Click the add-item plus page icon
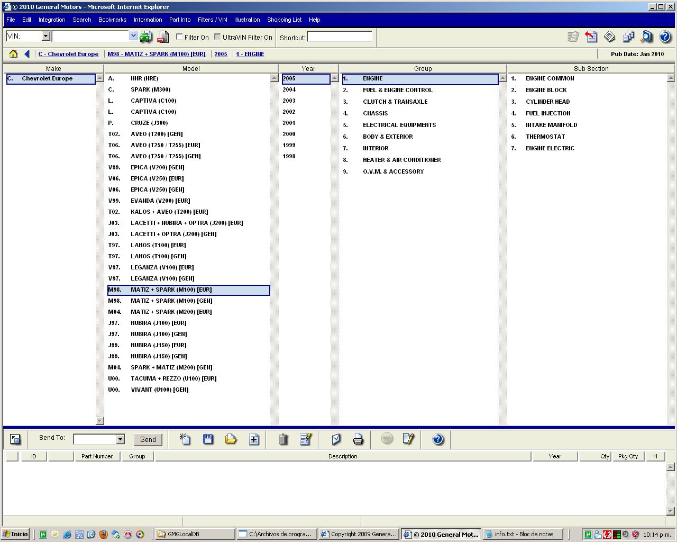The height and width of the screenshot is (542, 677). pyautogui.click(x=254, y=439)
